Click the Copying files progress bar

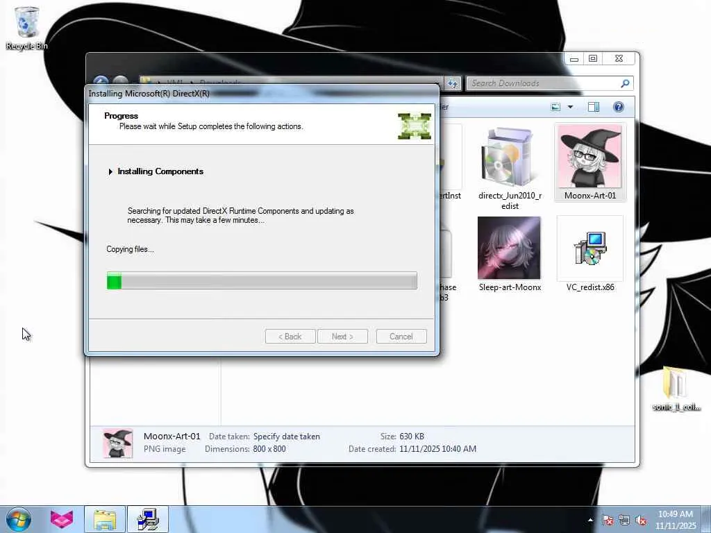[x=262, y=280]
